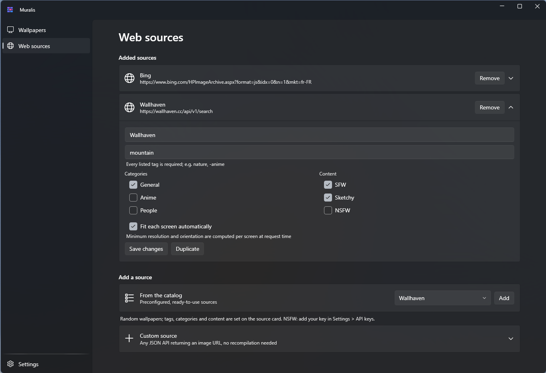The image size is (546, 373).
Task: Click the Muralis app logo icon
Action: (10, 10)
